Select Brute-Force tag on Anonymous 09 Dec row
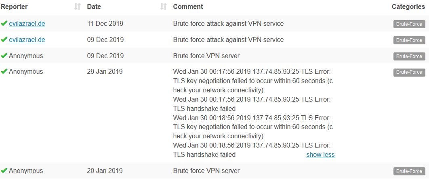Image resolution: width=429 pixels, height=179 pixels. 409,56
